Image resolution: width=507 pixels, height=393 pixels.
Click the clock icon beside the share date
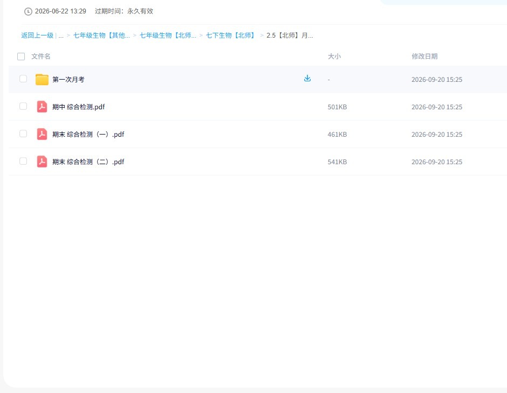[28, 12]
